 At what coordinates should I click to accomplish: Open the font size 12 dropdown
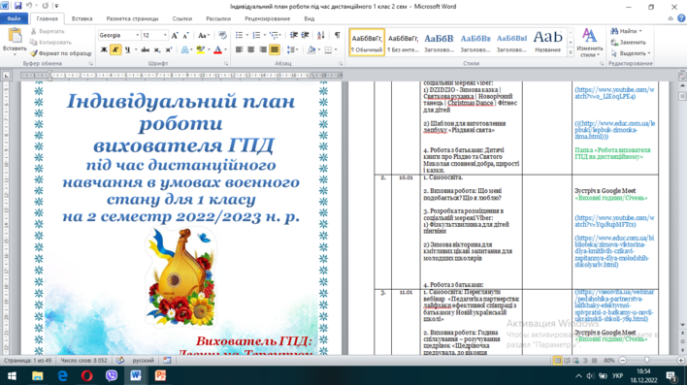(165, 35)
